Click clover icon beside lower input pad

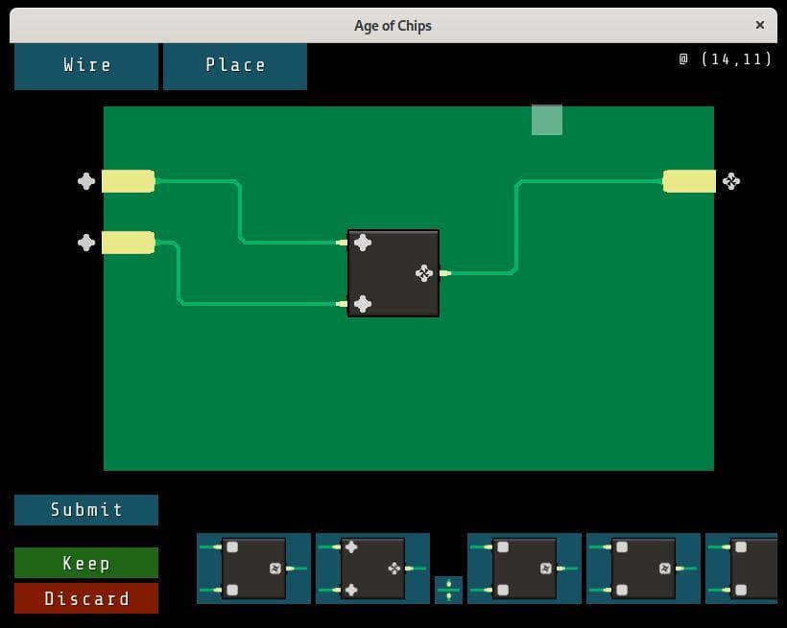coord(86,243)
